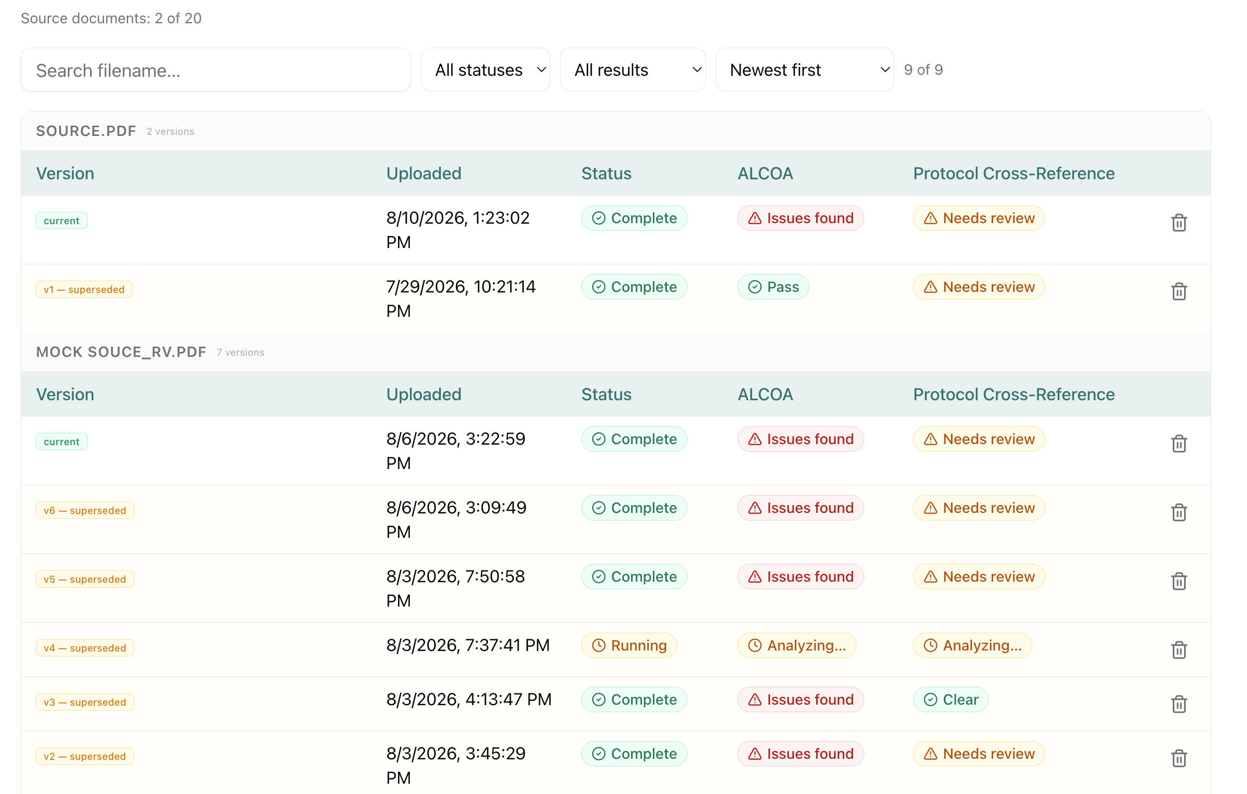Delete source.pdf v1 superseded version

click(1179, 291)
